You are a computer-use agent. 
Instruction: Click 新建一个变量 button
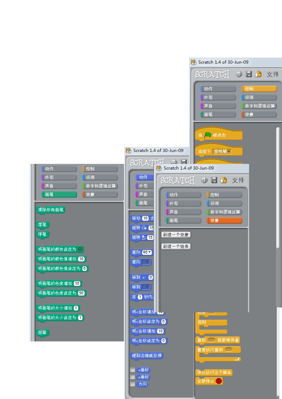pyautogui.click(x=176, y=235)
